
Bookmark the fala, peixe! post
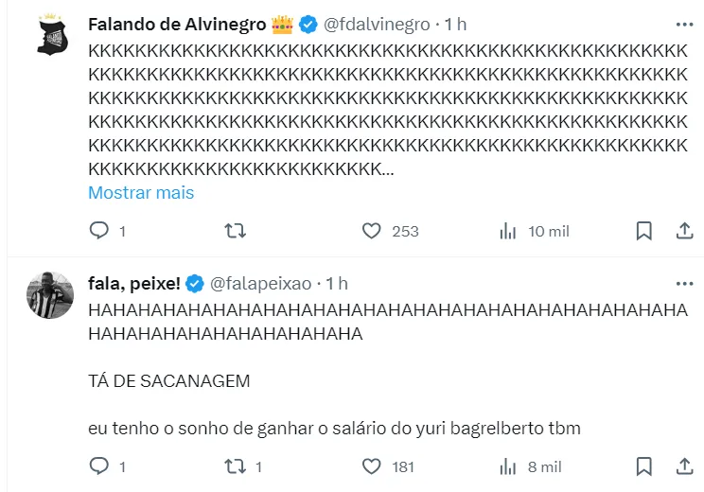643,466
